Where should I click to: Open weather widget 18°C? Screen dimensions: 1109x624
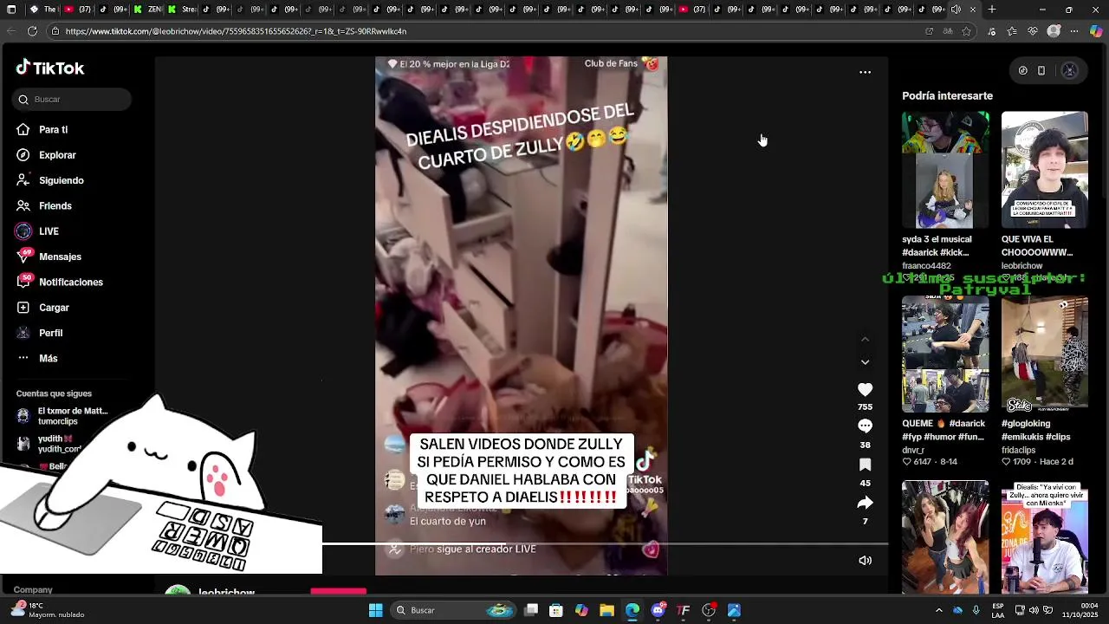48,610
